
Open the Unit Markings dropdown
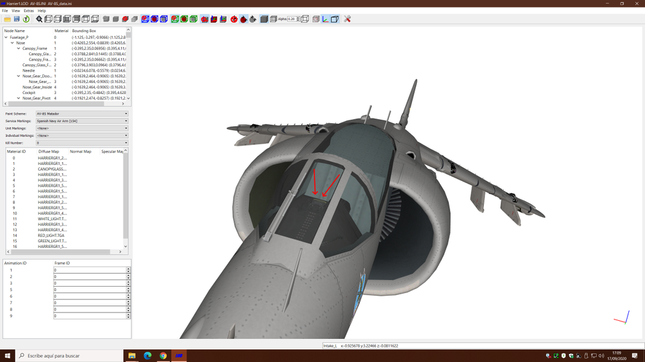click(x=82, y=128)
